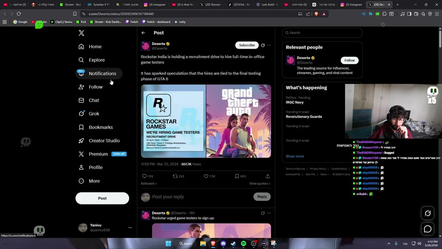Screen dimensions: 442x249
Task: Click the Reply button
Action: point(262,197)
